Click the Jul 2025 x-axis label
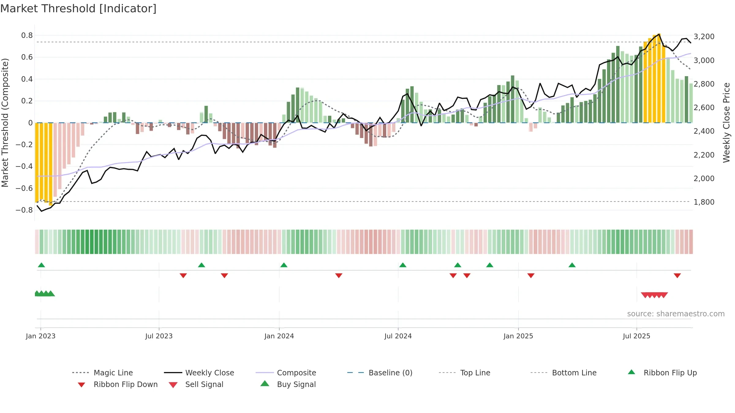 point(637,336)
